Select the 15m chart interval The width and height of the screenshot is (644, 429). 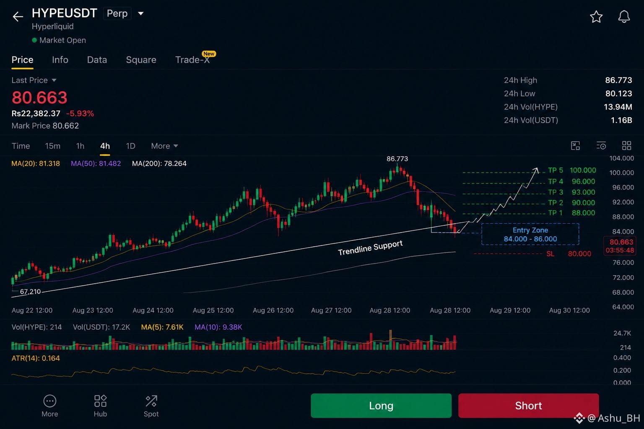[x=53, y=146]
